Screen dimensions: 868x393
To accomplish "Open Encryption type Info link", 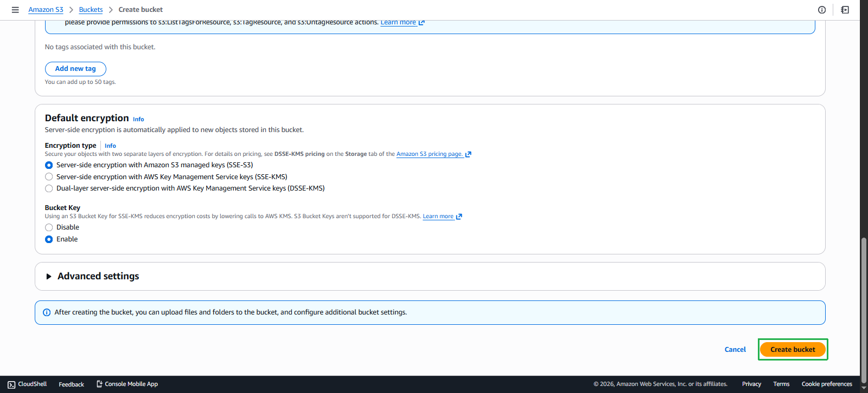I will click(x=110, y=146).
